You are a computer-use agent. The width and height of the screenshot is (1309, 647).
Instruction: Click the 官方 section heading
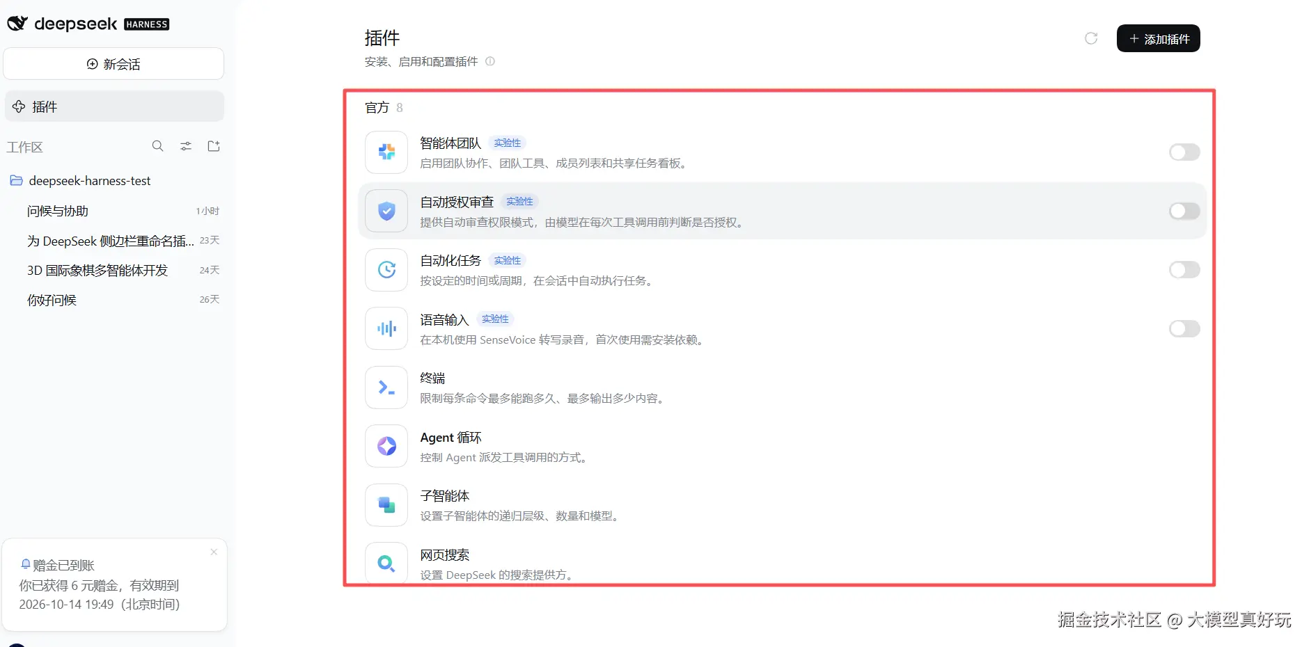(377, 108)
